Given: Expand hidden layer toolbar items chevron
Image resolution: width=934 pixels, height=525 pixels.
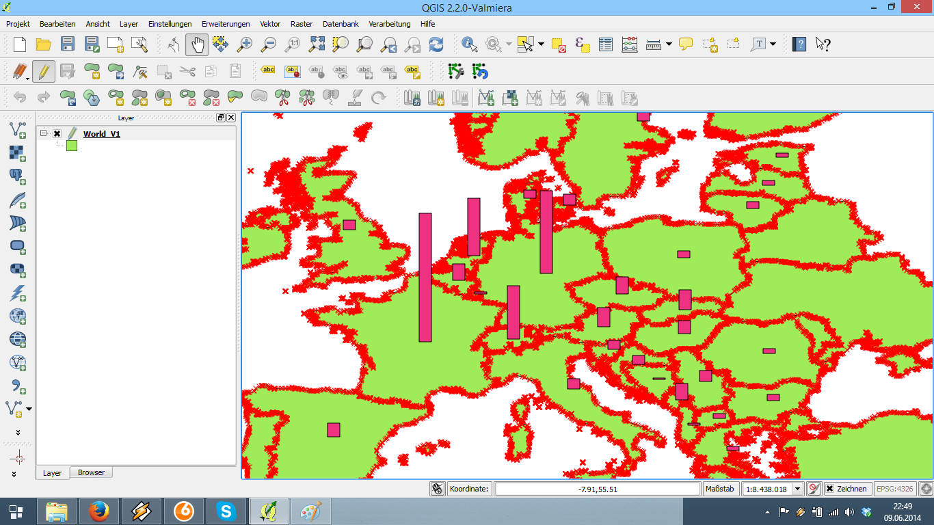Looking at the screenshot, I should [x=18, y=433].
